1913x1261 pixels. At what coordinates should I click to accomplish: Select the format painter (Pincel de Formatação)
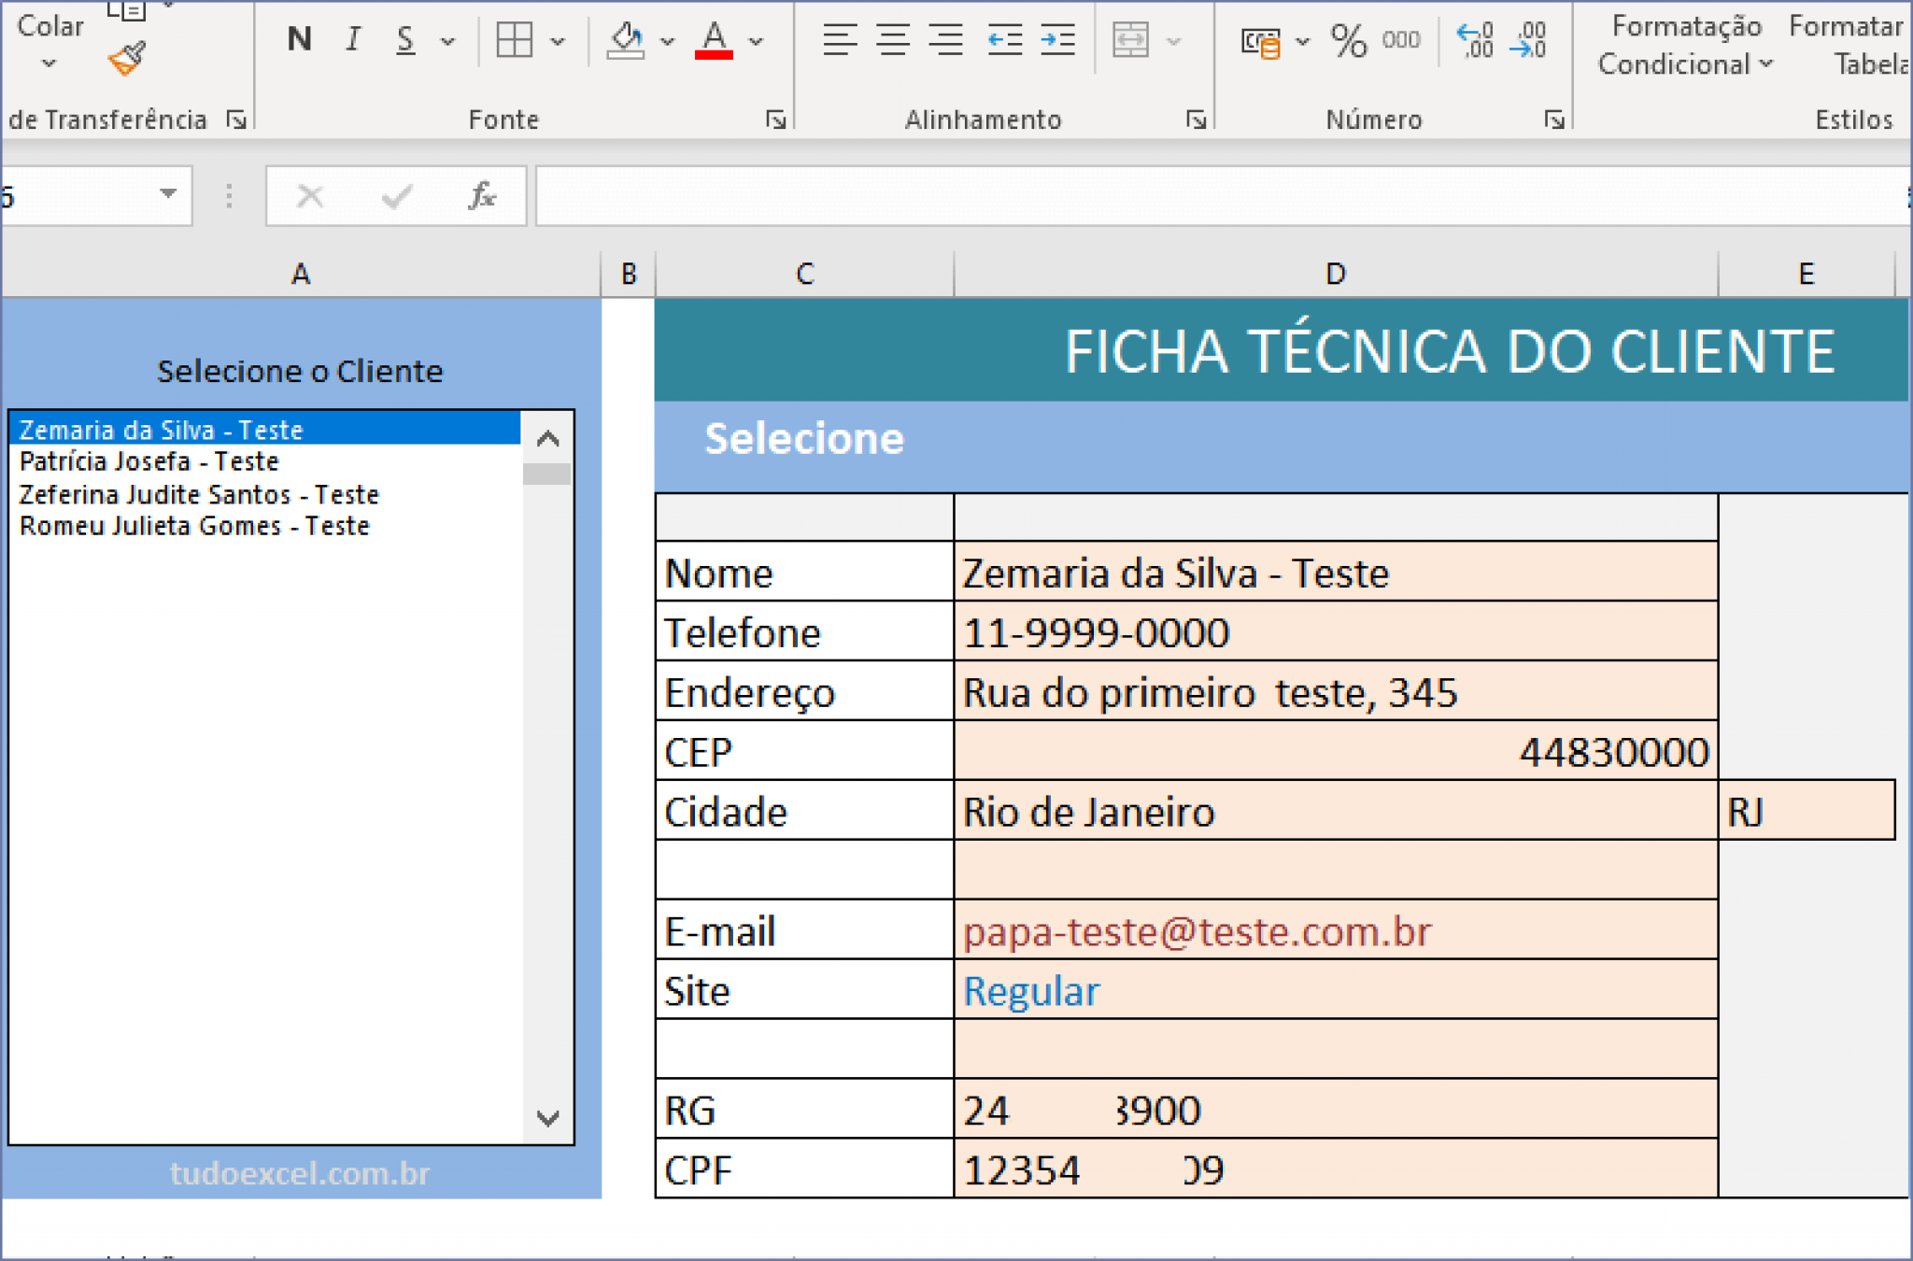[x=126, y=58]
